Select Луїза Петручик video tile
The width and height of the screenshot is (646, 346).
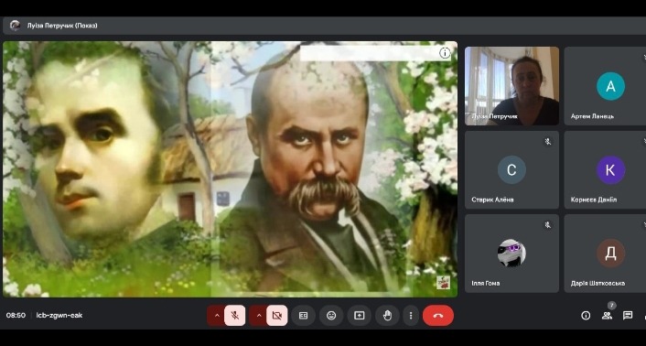(511, 86)
